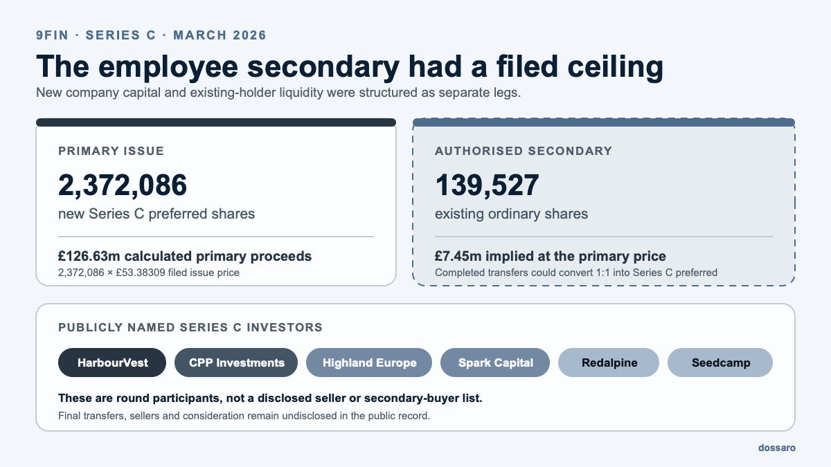Click the 9FIN Series C March 2026 header

tap(151, 35)
